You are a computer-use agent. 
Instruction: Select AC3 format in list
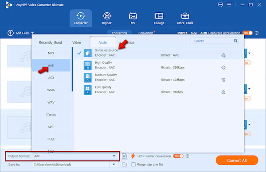(51, 78)
